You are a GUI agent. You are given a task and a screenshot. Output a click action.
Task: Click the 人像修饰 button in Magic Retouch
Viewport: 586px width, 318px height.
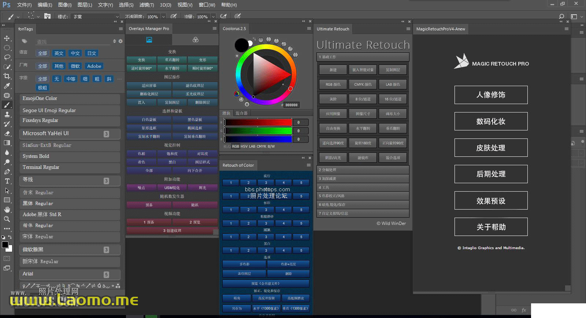491,95
